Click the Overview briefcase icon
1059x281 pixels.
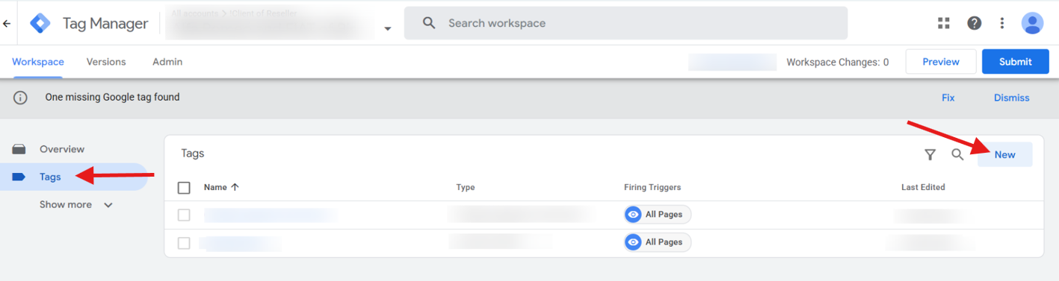point(19,149)
